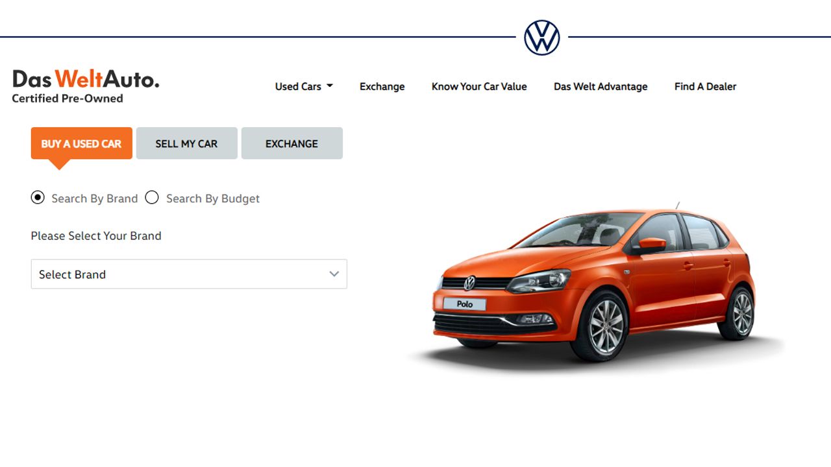Open Das Welt Advantage page
The image size is (831, 467).
pos(601,86)
